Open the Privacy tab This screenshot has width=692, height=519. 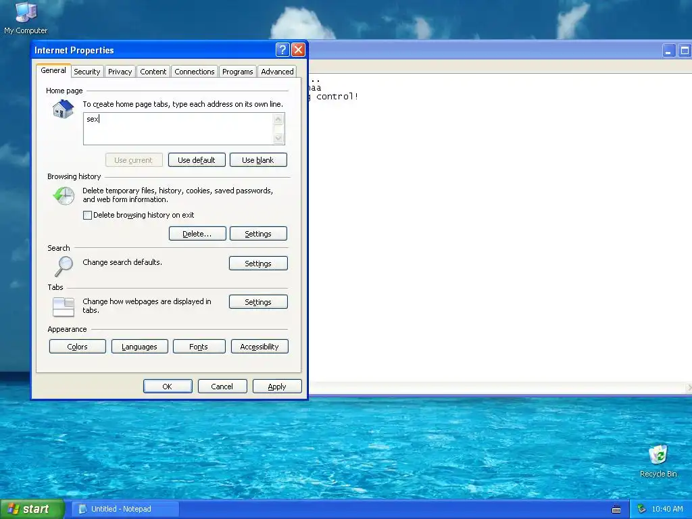click(120, 72)
